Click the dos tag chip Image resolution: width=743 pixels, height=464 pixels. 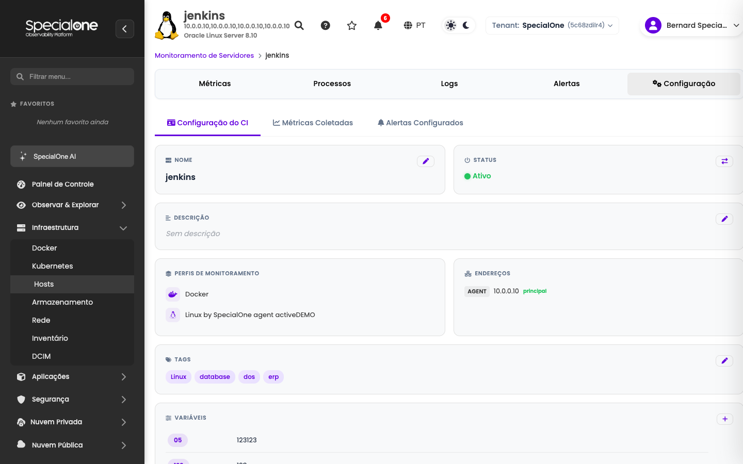pyautogui.click(x=249, y=377)
